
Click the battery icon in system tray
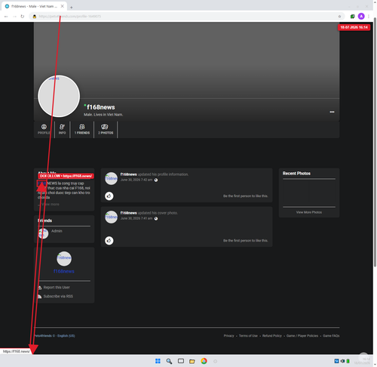(348, 361)
